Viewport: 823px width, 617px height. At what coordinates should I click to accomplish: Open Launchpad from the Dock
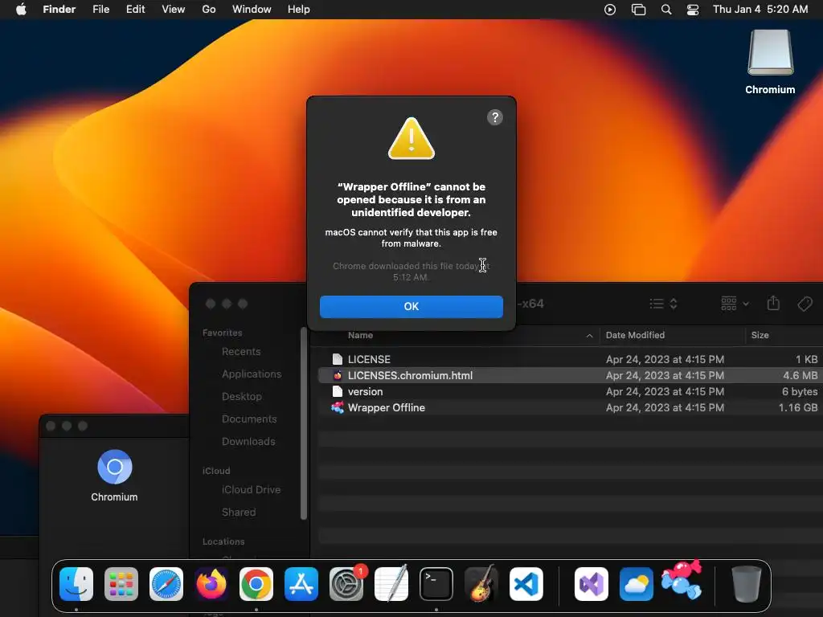point(121,584)
